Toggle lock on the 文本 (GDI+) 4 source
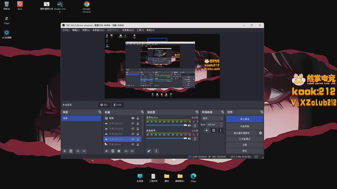This screenshot has height=189, width=337. pos(138,129)
